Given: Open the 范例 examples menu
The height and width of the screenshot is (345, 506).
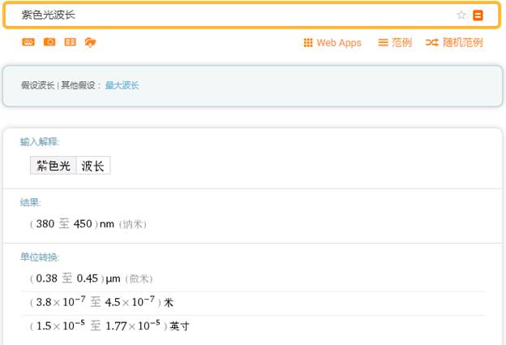Looking at the screenshot, I should [395, 43].
